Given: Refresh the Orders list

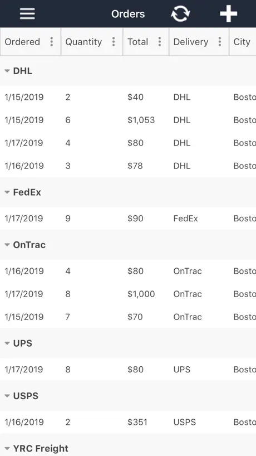Looking at the screenshot, I should point(180,14).
